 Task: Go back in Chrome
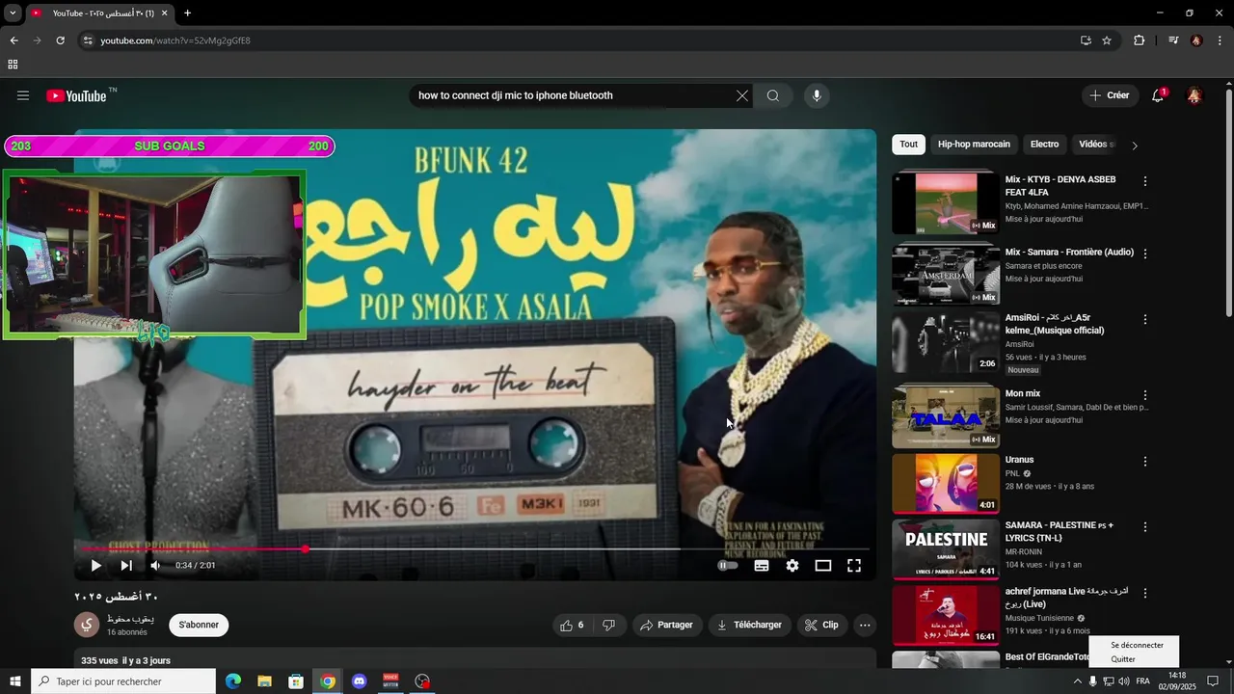tap(13, 40)
